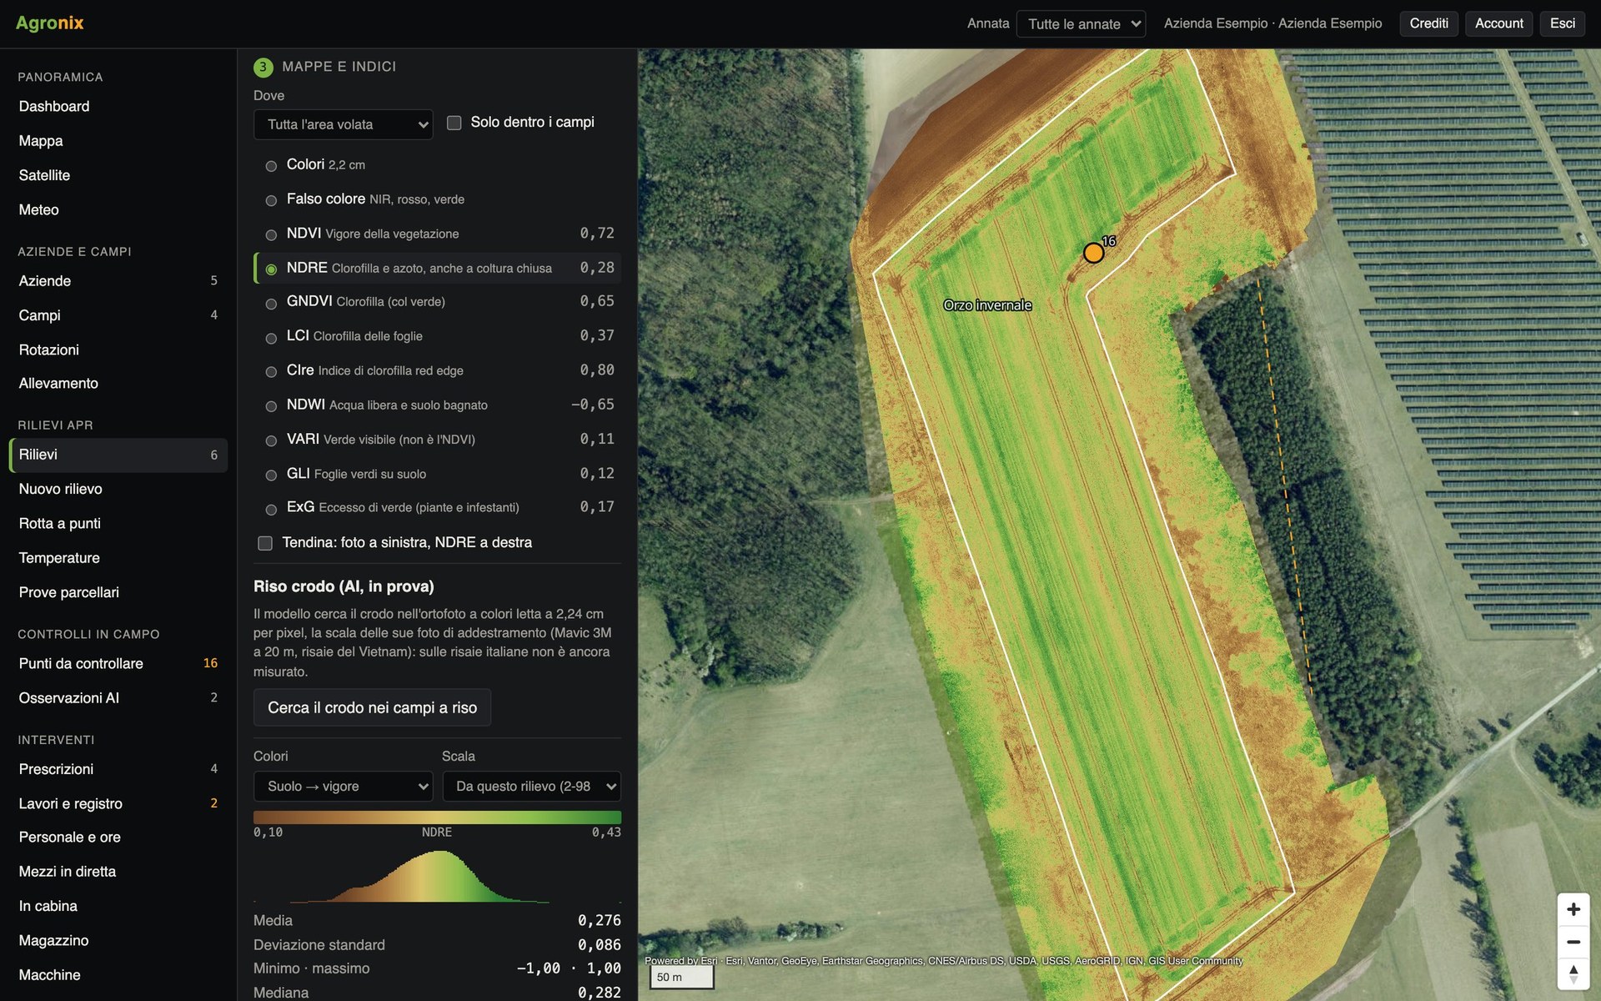Expand the Suolo → vigore color dropdown

point(343,786)
